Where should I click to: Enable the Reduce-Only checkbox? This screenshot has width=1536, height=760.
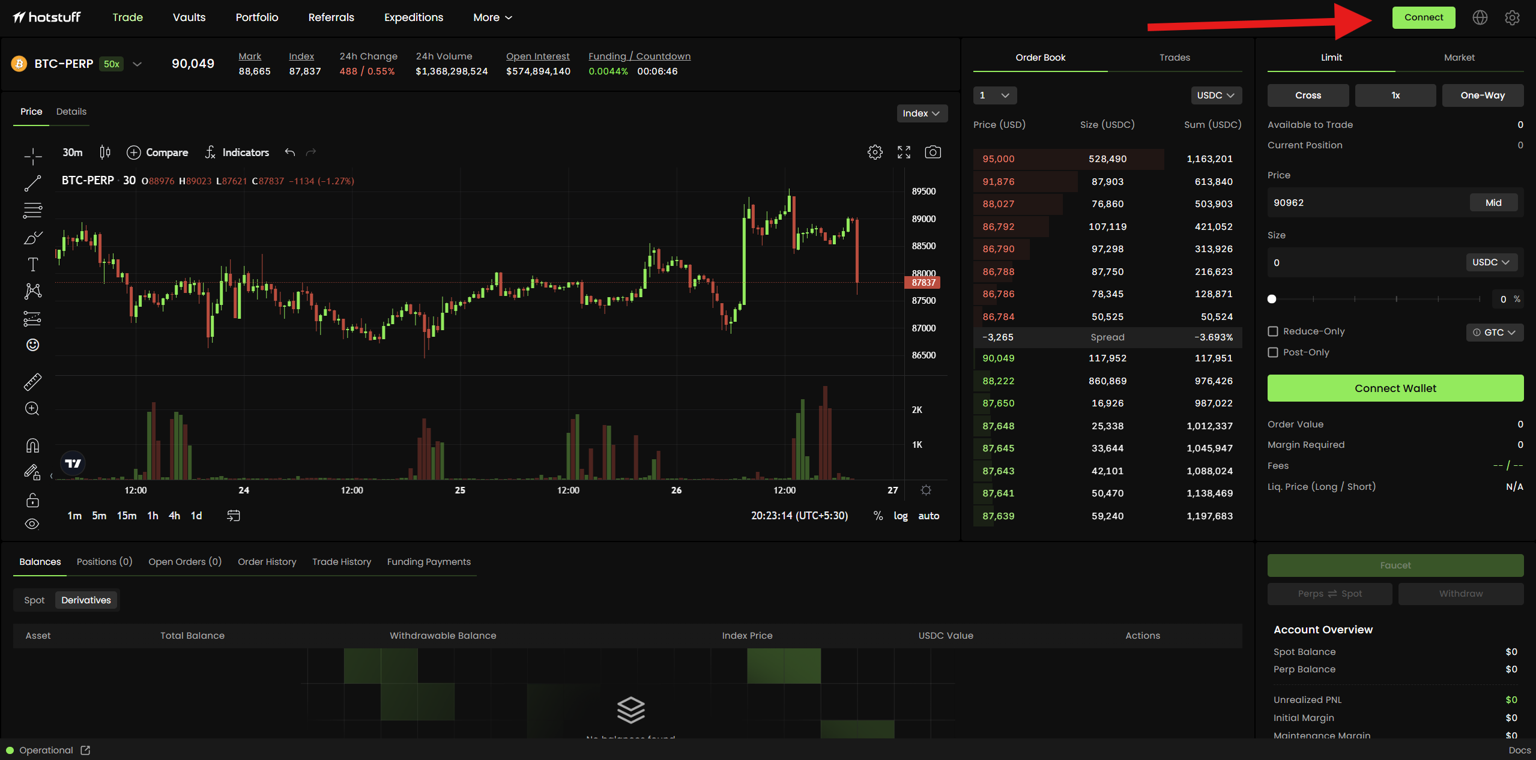[x=1272, y=331]
